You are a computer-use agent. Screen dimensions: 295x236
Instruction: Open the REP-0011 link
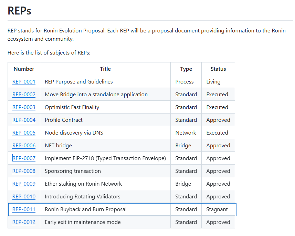pyautogui.click(x=24, y=209)
